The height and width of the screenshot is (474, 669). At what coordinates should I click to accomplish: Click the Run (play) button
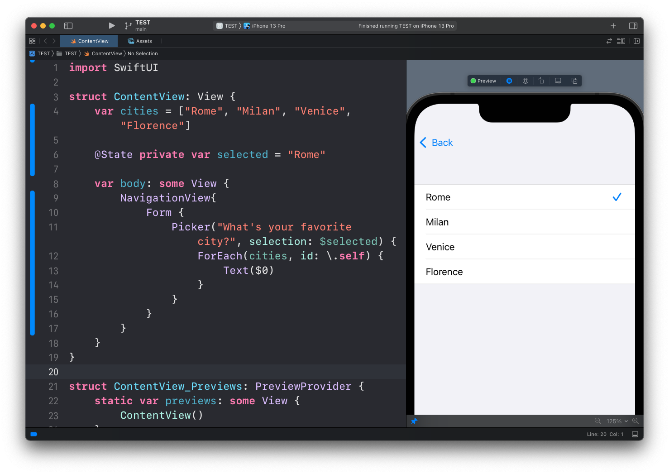tap(112, 26)
